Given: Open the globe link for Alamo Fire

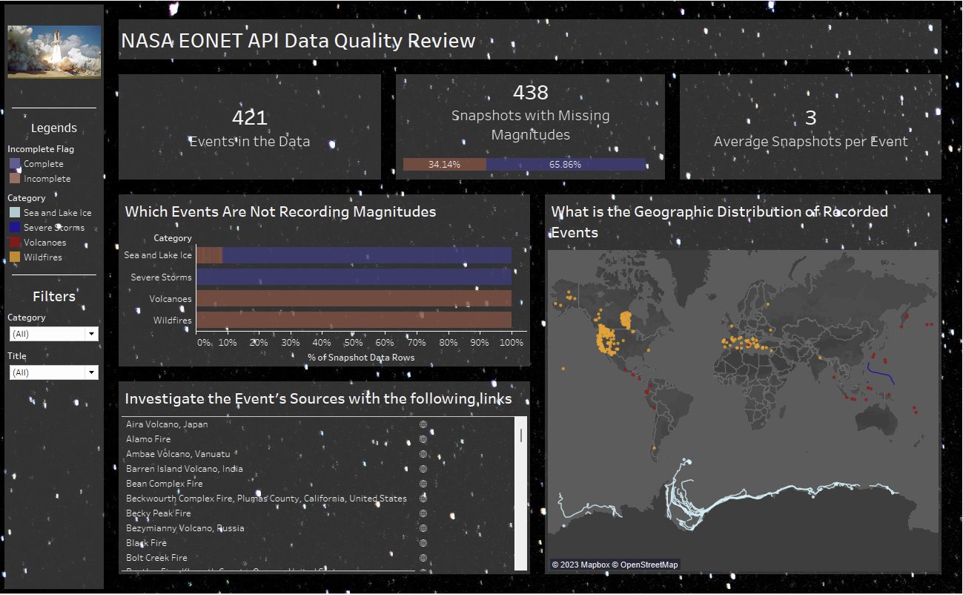Looking at the screenshot, I should (x=423, y=439).
